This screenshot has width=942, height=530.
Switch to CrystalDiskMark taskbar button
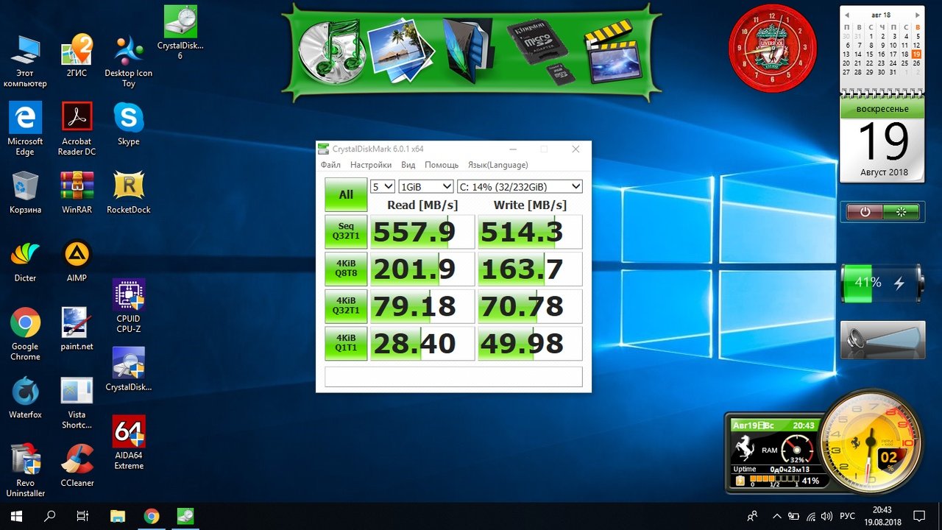tap(185, 516)
